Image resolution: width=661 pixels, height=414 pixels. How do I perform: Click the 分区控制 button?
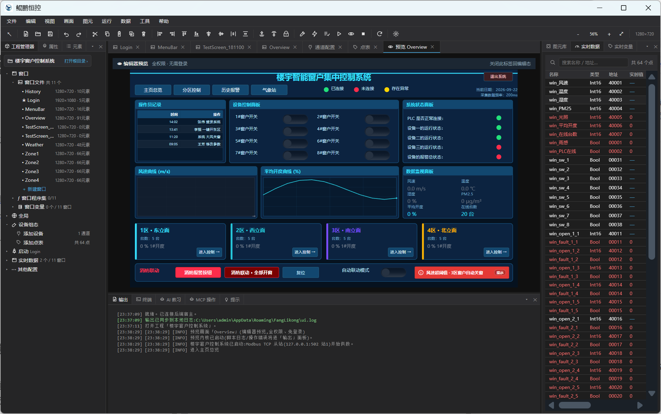click(x=191, y=90)
